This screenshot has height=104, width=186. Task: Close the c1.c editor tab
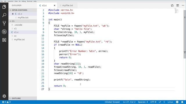point(55,5)
